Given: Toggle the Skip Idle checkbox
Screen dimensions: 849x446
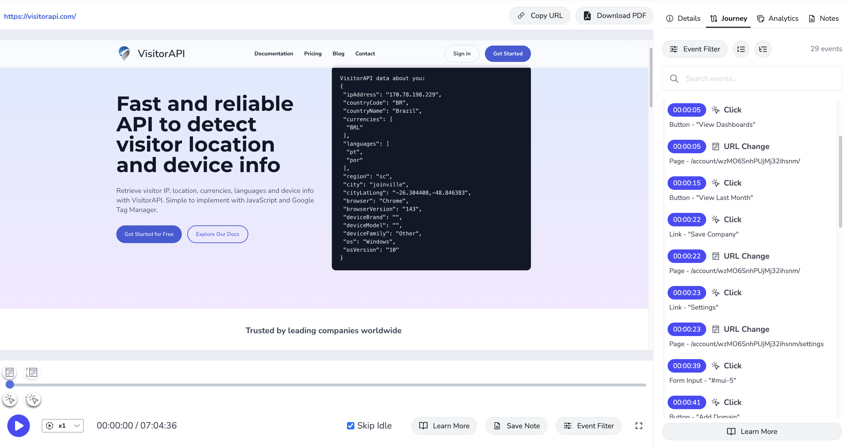Looking at the screenshot, I should click(350, 425).
